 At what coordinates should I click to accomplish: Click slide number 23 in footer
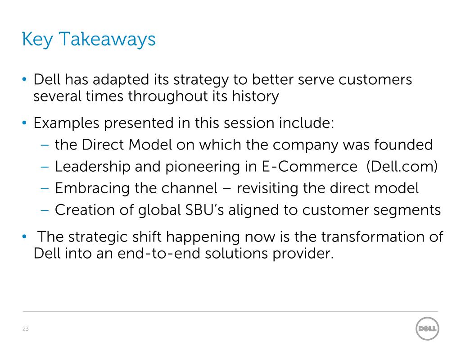coord(26,328)
